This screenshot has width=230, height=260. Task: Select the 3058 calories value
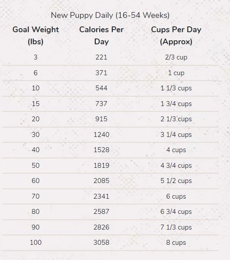102,243
